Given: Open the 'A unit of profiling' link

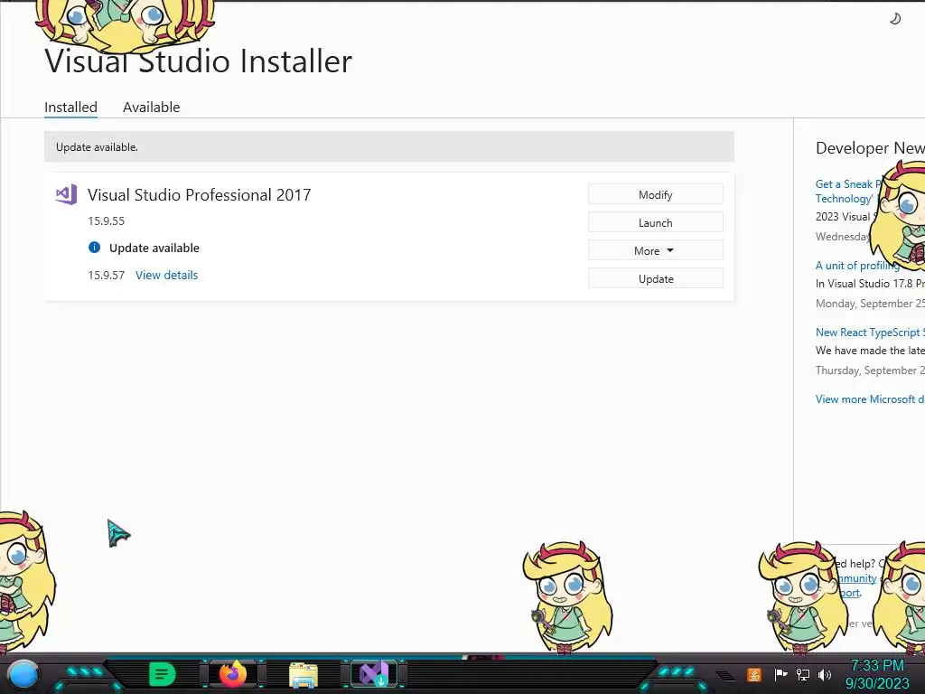Looking at the screenshot, I should [857, 266].
